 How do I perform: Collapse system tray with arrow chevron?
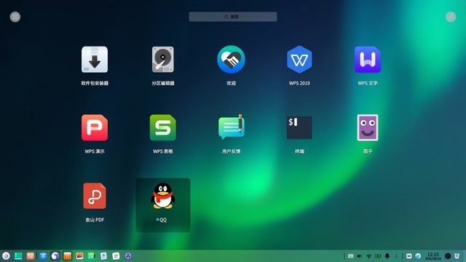[396, 256]
